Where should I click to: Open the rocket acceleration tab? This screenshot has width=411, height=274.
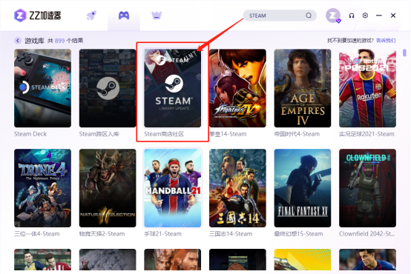point(91,16)
